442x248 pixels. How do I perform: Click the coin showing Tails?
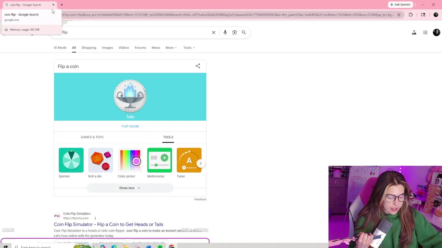tap(130, 96)
